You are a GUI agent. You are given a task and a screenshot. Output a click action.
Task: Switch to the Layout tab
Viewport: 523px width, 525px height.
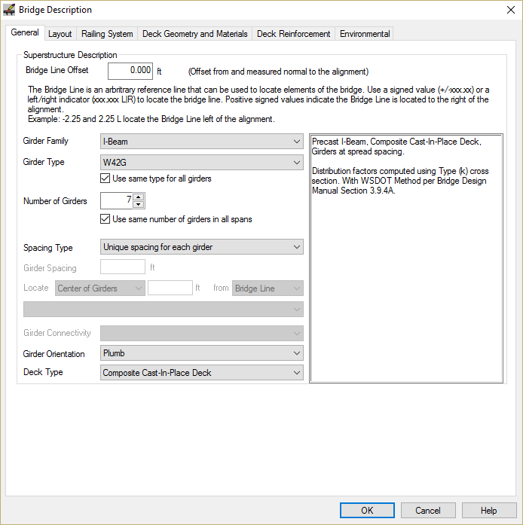[x=60, y=34]
